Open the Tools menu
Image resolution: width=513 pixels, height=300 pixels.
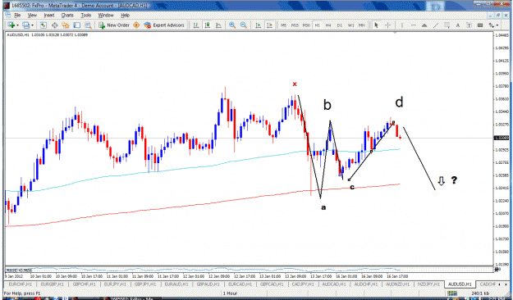[x=85, y=16]
